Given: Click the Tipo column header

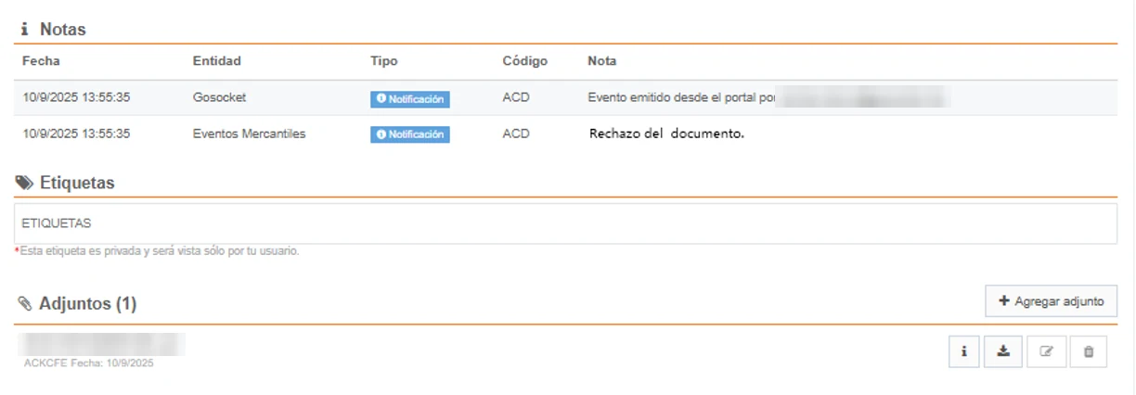Looking at the screenshot, I should point(383,61).
